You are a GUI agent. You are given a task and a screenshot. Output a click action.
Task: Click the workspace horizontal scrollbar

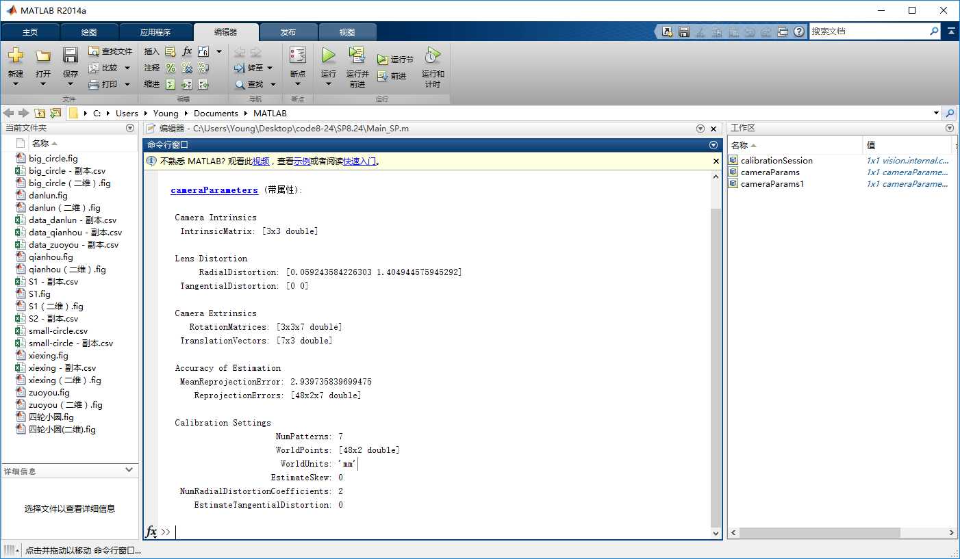point(820,532)
